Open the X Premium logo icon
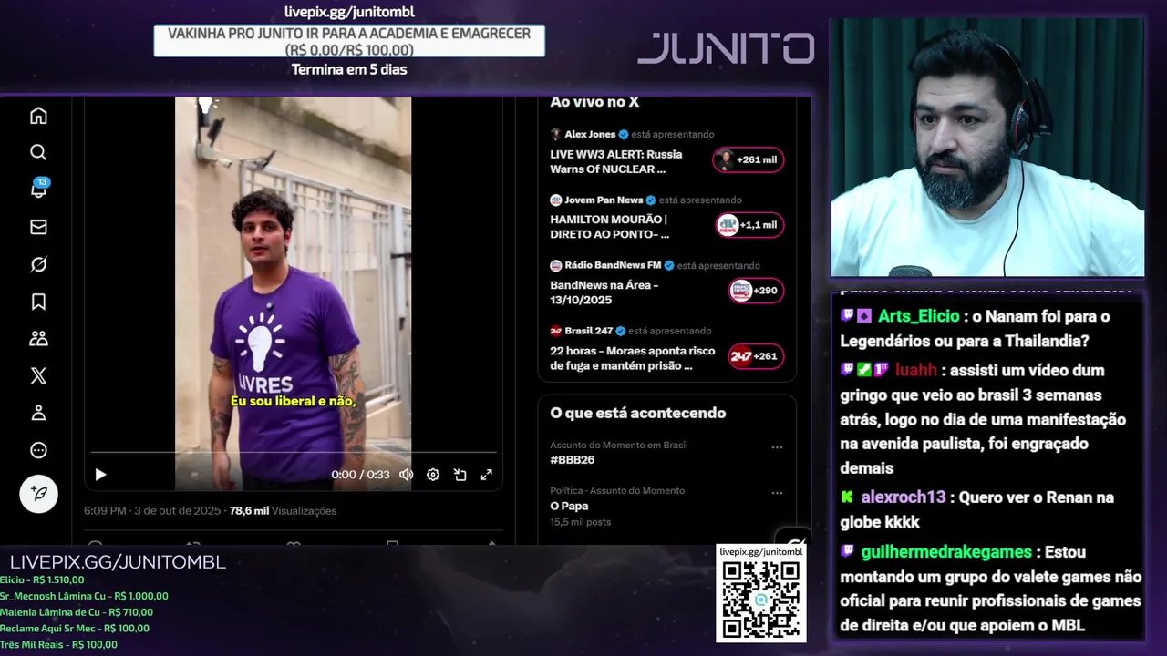This screenshot has height=656, width=1167. (x=38, y=375)
